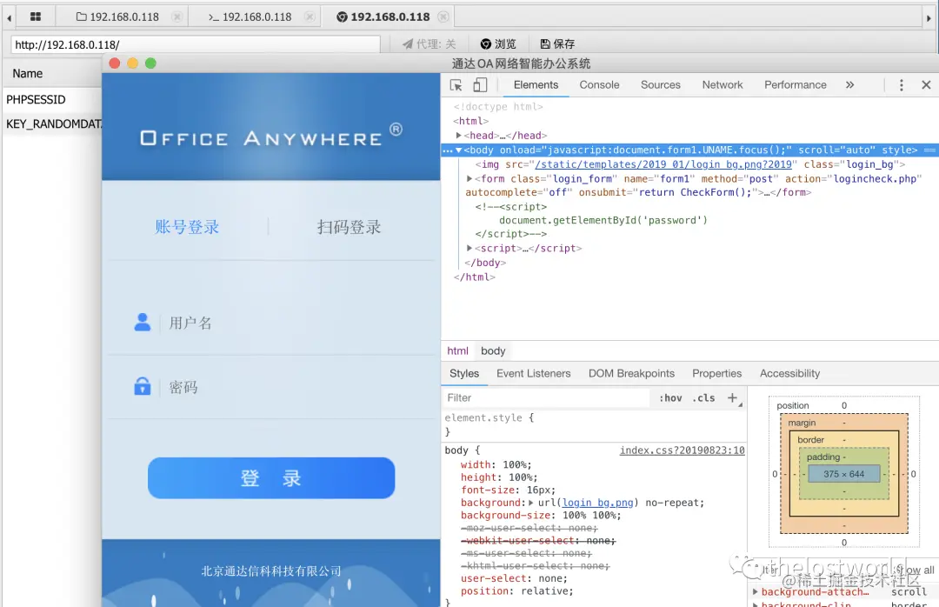Expand the head element node
The height and width of the screenshot is (607, 939).
coord(459,136)
